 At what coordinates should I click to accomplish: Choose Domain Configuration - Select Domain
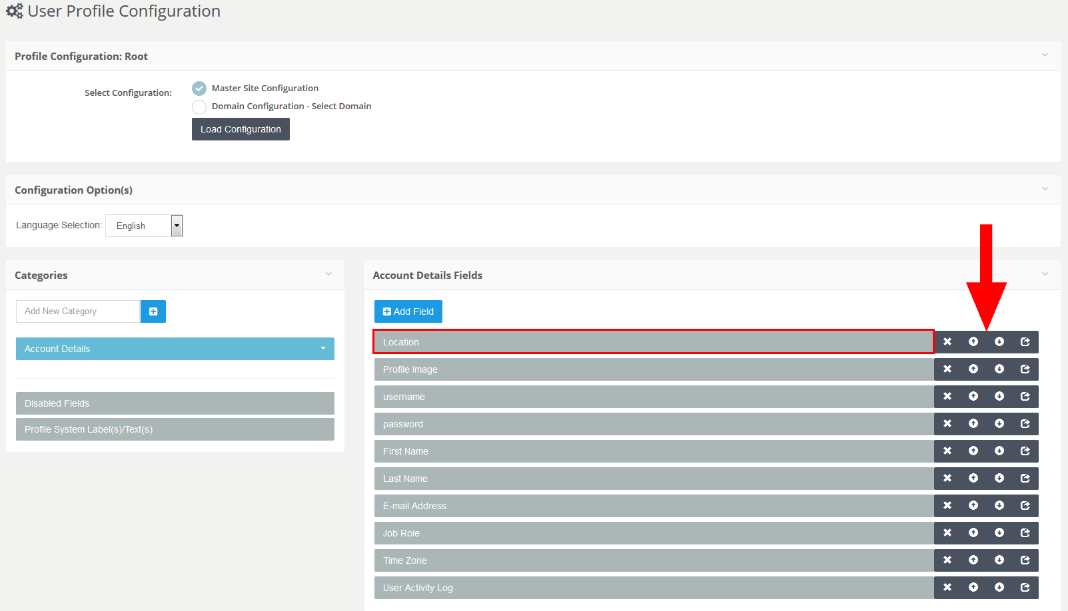[x=199, y=106]
